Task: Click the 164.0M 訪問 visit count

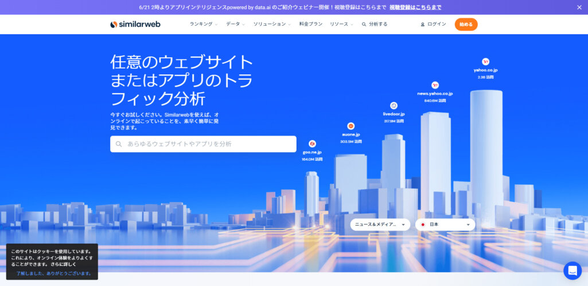Action: coord(312,159)
